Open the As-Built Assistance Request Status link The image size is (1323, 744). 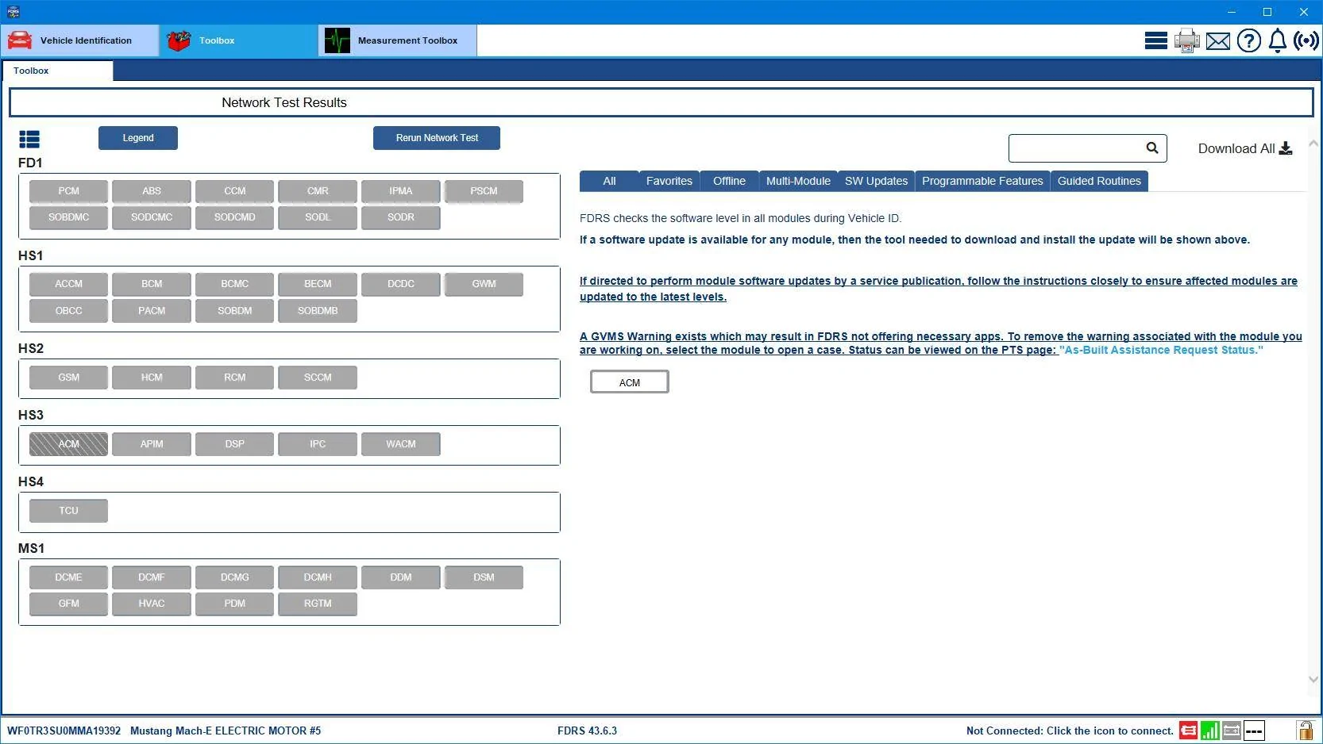tap(1160, 350)
